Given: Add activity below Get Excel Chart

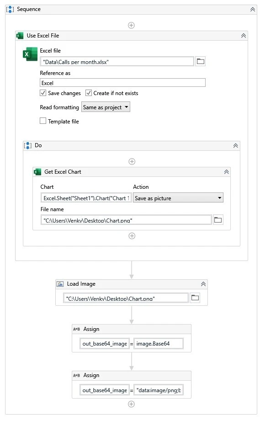Looking at the screenshot, I should [132, 236].
